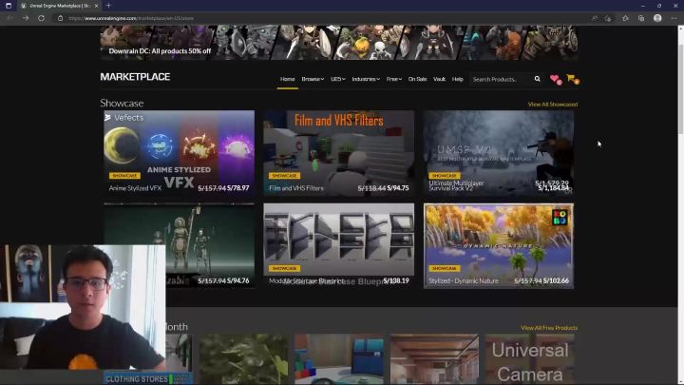This screenshot has width=684, height=385.
Task: Open the colorful blocks free product thumbnail
Action: click(339, 359)
